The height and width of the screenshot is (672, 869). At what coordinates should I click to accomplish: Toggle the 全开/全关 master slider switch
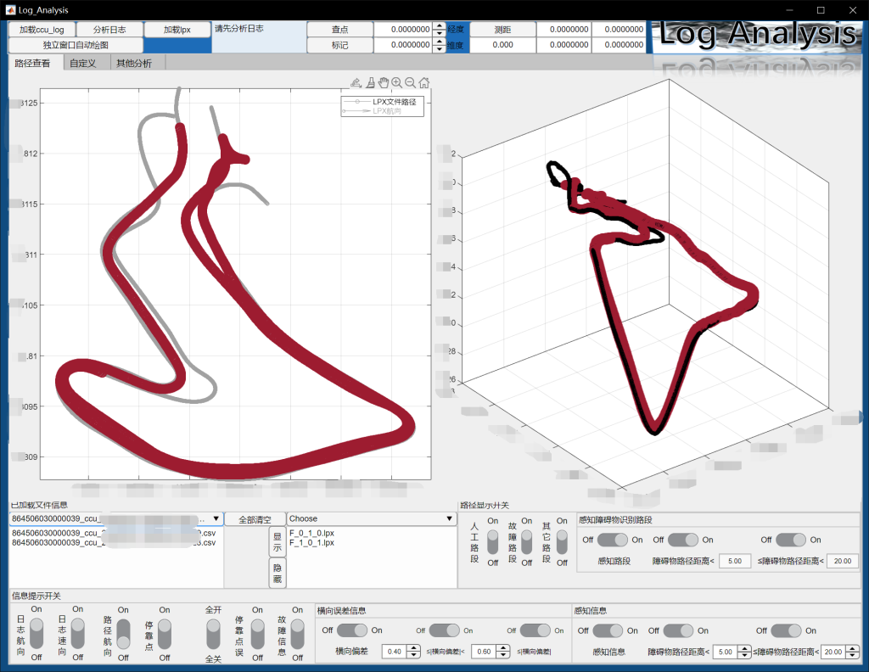213,632
